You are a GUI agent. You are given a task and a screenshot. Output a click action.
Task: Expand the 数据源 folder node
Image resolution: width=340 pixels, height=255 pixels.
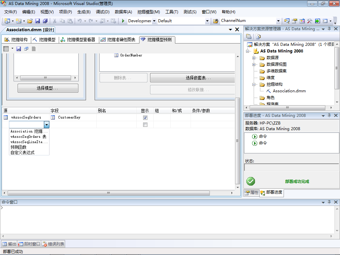point(254,58)
